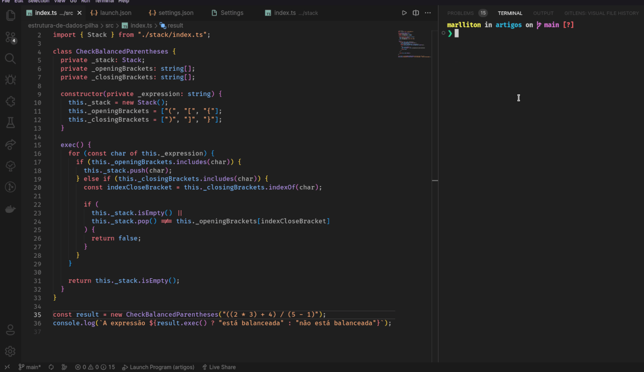Image resolution: width=644 pixels, height=372 pixels.
Task: Open the Docker view in activity bar
Action: (10, 209)
